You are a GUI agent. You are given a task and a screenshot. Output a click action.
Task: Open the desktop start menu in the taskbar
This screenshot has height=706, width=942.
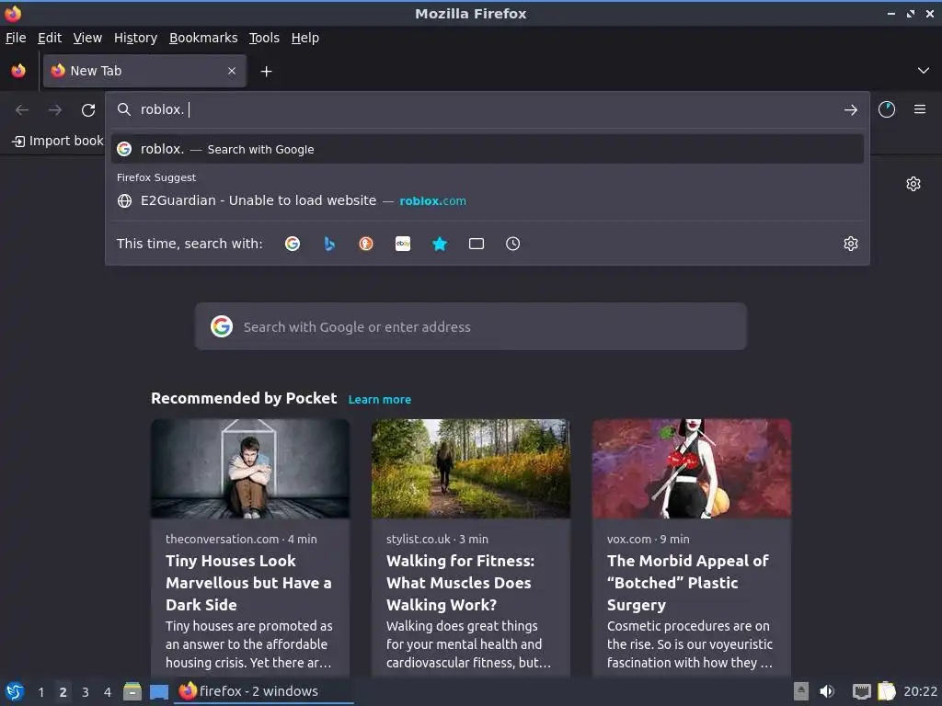15,691
